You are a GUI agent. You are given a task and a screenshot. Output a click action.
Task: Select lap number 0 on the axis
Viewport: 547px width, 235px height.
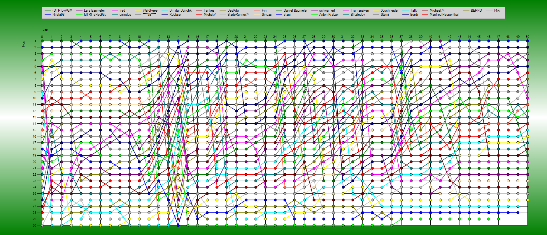(42, 37)
